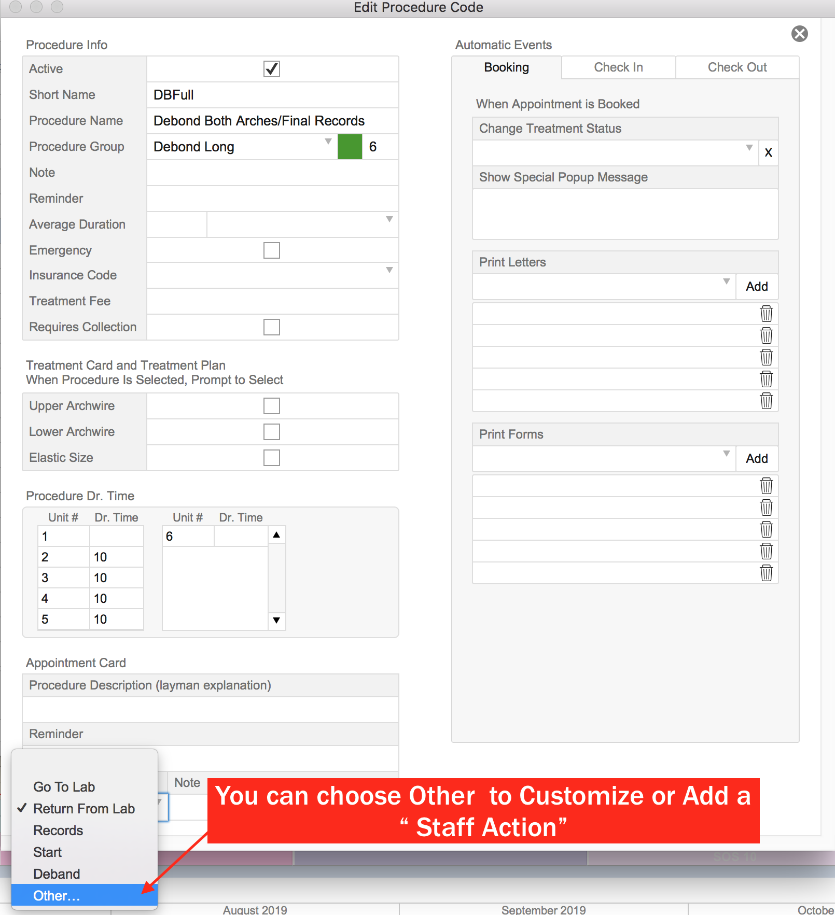The width and height of the screenshot is (835, 915).
Task: Delete first Print Forms row with trash icon
Action: coord(766,486)
